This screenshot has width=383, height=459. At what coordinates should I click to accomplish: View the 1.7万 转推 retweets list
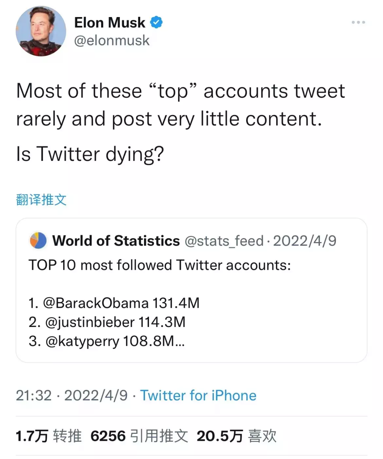click(x=49, y=436)
